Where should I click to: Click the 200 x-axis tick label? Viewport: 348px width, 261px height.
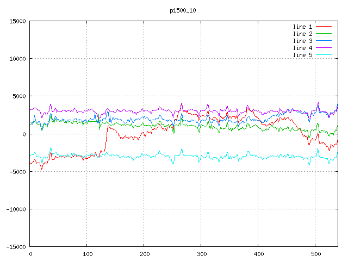(144, 254)
